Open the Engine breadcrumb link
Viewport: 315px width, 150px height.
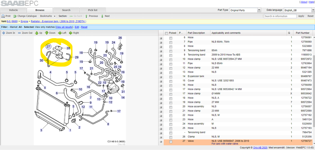click(x=24, y=21)
